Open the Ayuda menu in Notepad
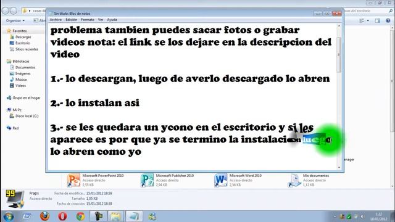 coord(112,20)
